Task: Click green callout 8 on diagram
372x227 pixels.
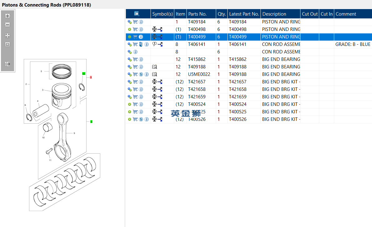Action: pyautogui.click(x=91, y=122)
